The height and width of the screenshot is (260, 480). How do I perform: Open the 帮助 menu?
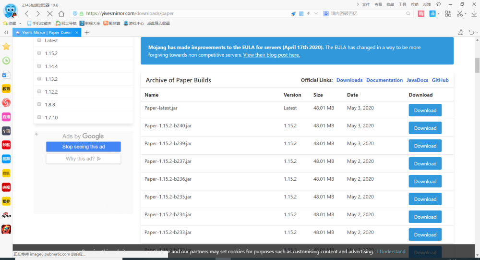tap(415, 4)
